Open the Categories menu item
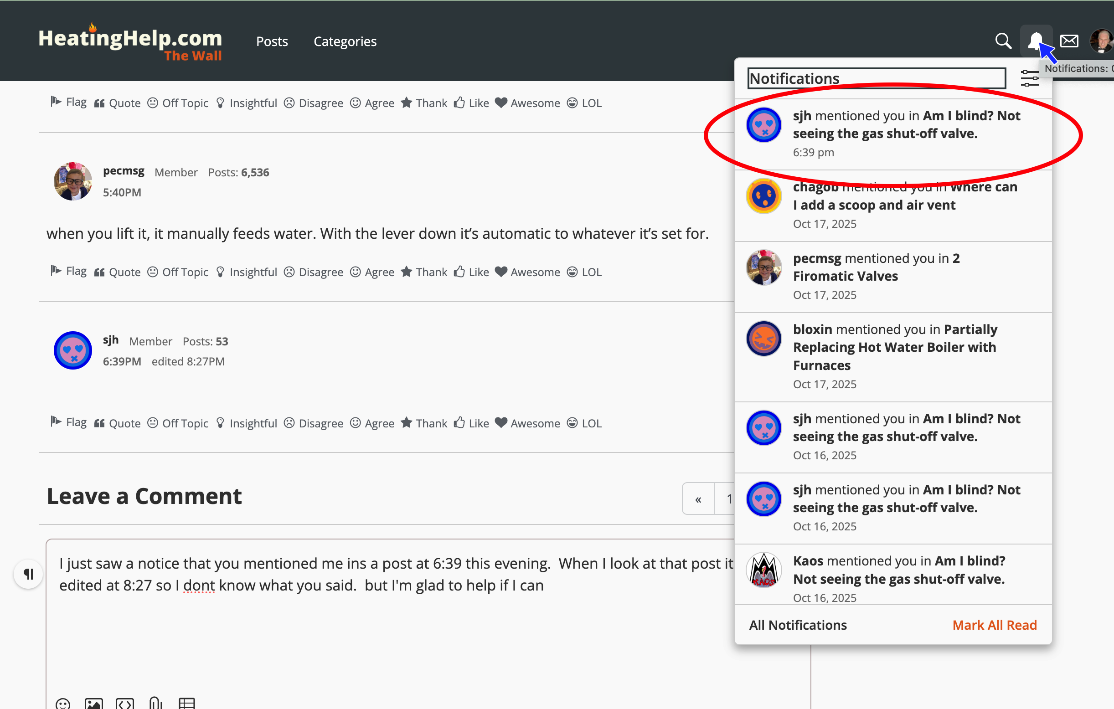This screenshot has height=709, width=1114. point(345,41)
